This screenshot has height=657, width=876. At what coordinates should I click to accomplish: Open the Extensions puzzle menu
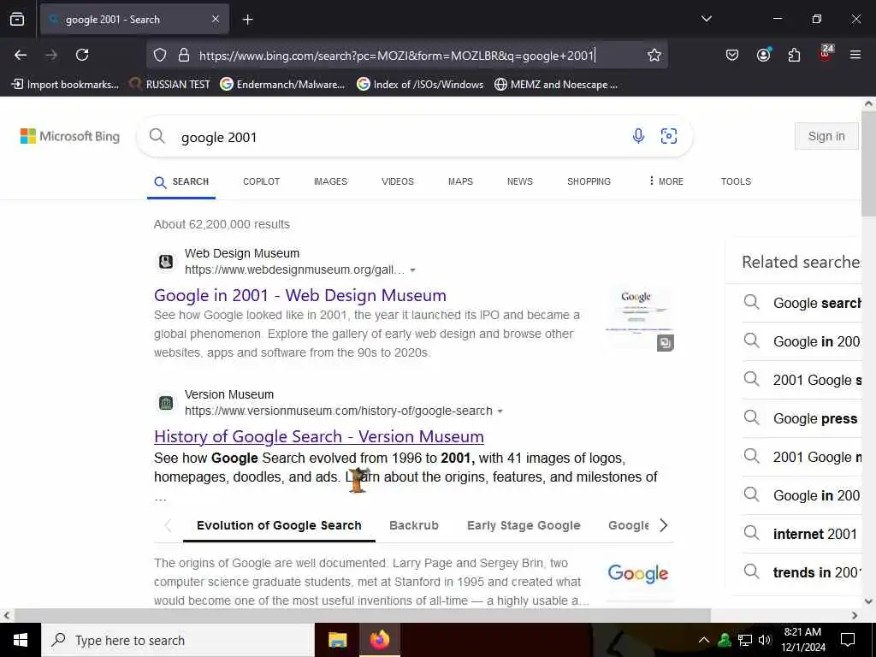pyautogui.click(x=794, y=55)
